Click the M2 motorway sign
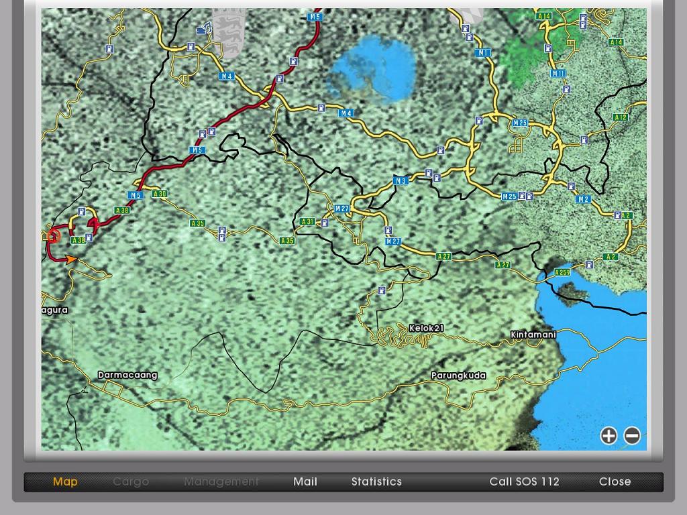 [583, 199]
